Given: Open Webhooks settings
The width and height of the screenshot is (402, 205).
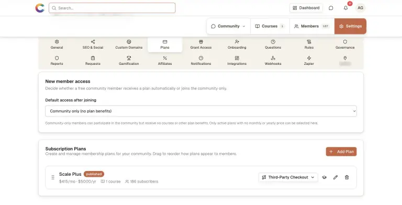Looking at the screenshot, I should click(273, 61).
